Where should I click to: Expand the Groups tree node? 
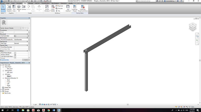click(x=1, y=91)
